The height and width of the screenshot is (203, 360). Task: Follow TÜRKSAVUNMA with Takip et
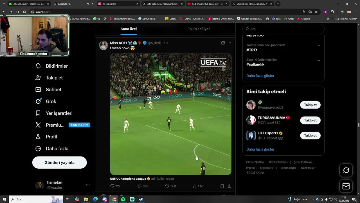(310, 120)
